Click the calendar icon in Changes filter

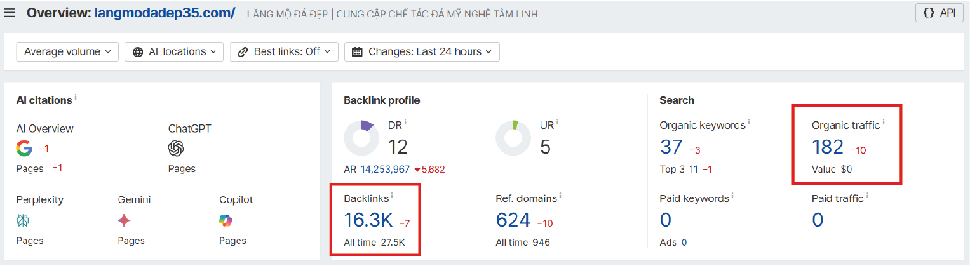click(357, 52)
